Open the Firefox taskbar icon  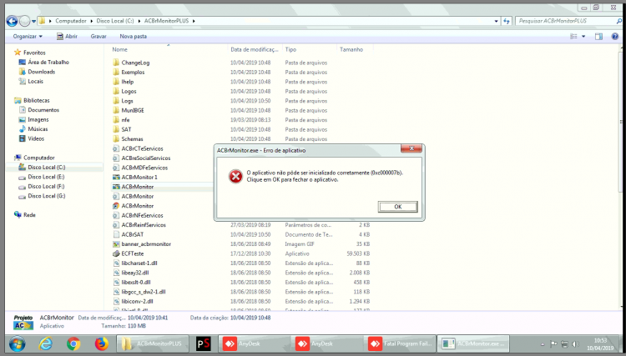coord(102,343)
